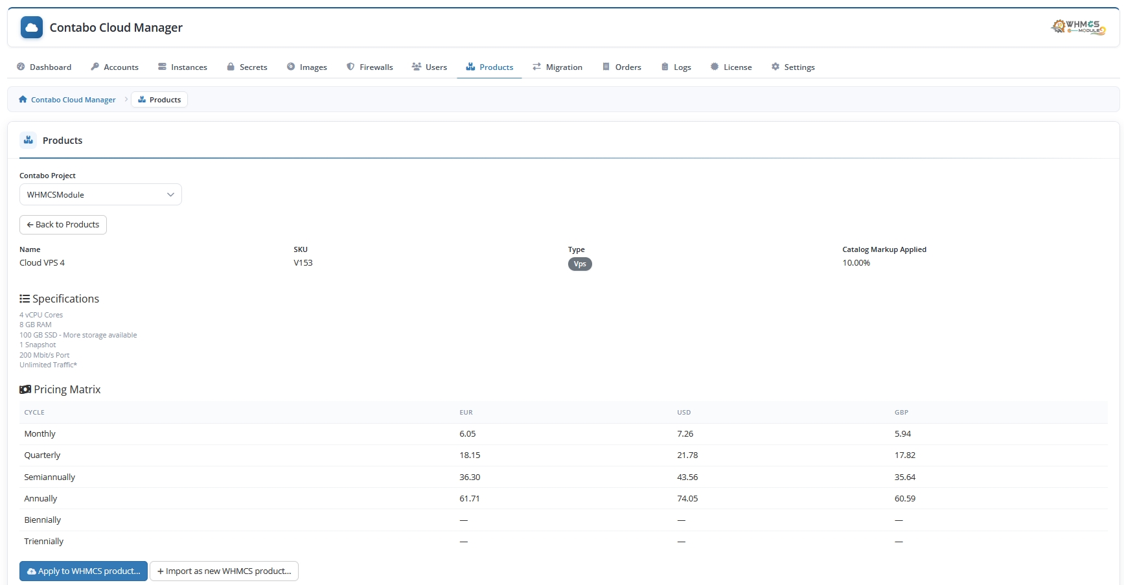Click the Annually USD price 74.05
The image size is (1124, 585).
(x=687, y=498)
